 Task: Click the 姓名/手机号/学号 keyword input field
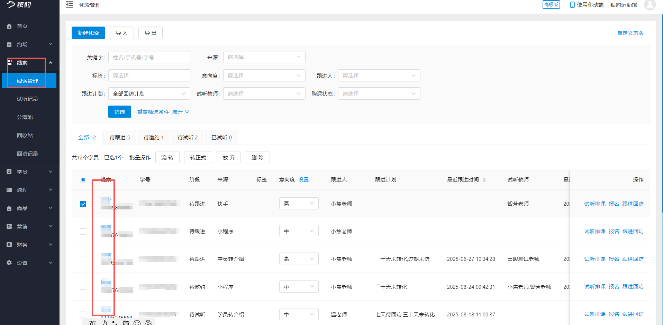click(x=149, y=57)
